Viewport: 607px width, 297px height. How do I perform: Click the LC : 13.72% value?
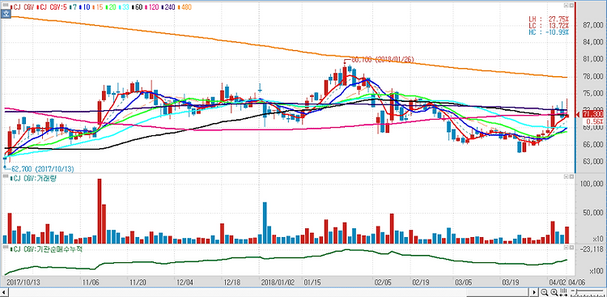click(549, 25)
